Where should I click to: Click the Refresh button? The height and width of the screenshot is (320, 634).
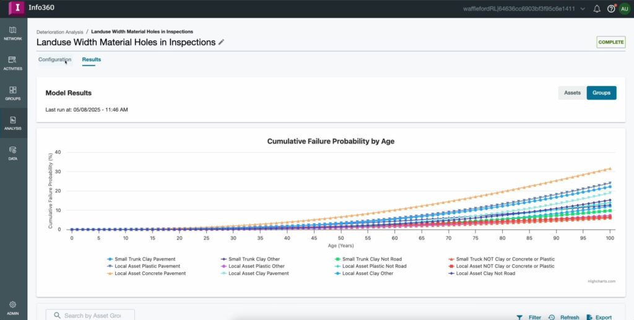pos(564,317)
